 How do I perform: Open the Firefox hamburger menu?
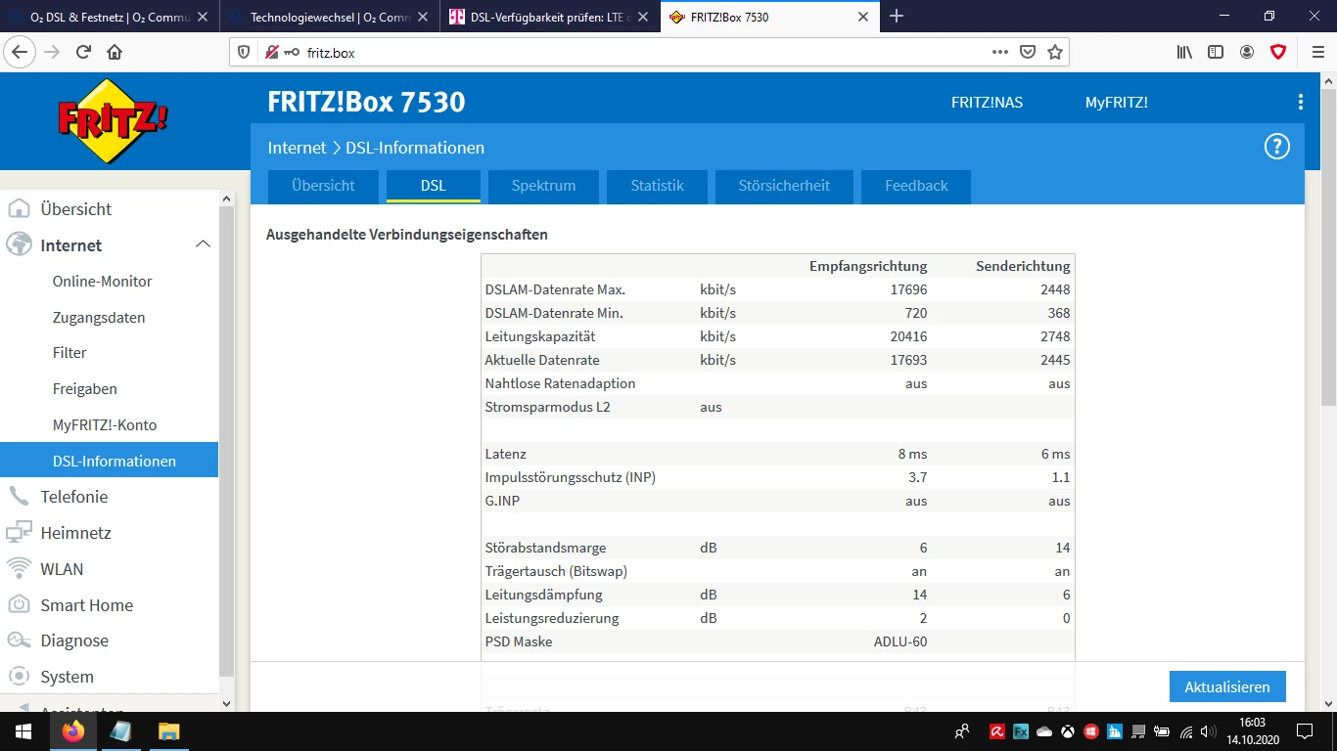1316,53
